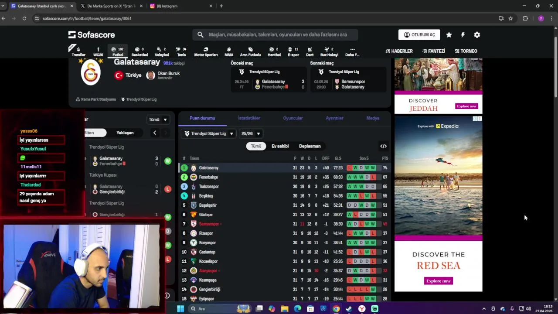Open FANTEZİ link

point(433,51)
